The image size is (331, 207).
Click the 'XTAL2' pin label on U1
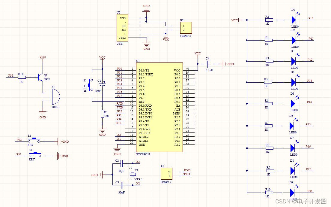click(x=143, y=137)
